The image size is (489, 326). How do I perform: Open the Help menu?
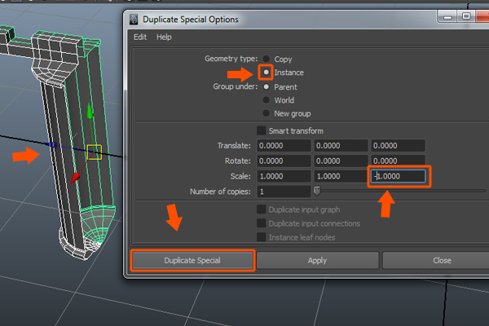click(x=164, y=37)
